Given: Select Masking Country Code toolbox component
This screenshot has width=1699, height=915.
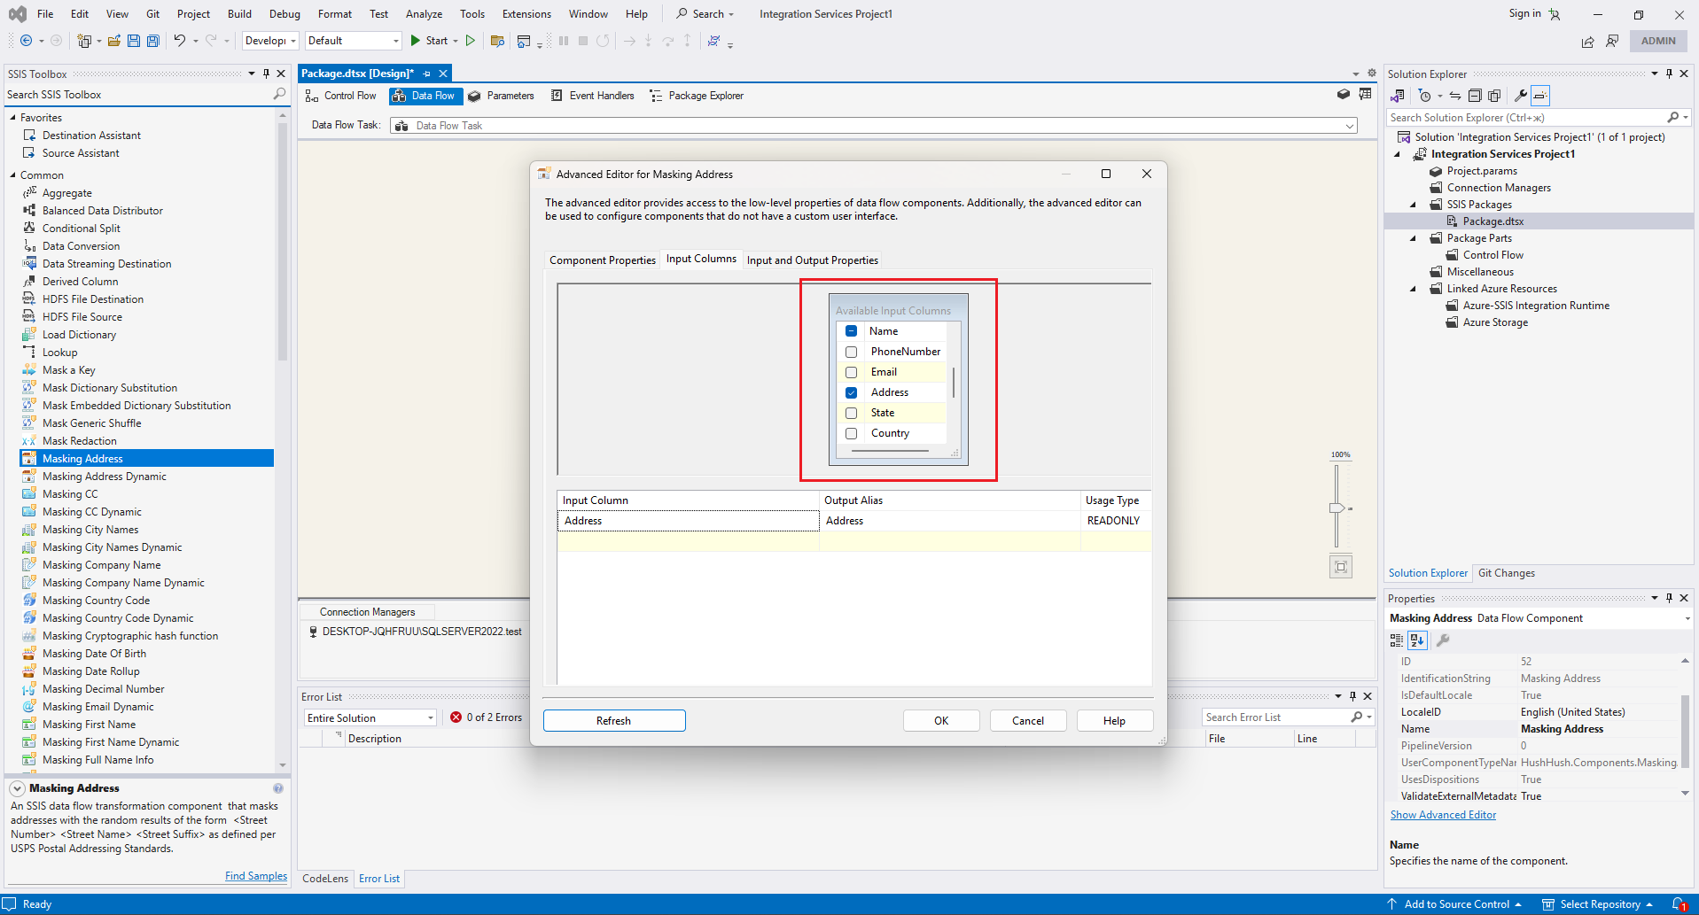Looking at the screenshot, I should (96, 601).
